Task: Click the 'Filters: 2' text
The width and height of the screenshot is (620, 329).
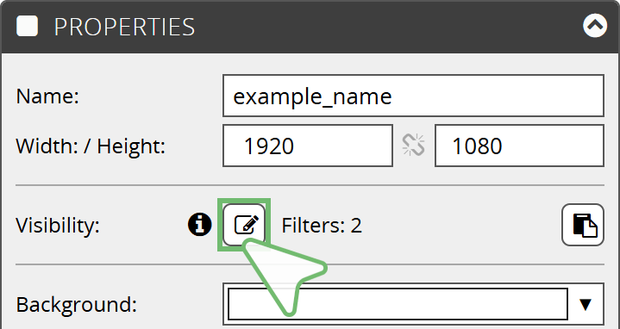Action: click(x=322, y=225)
